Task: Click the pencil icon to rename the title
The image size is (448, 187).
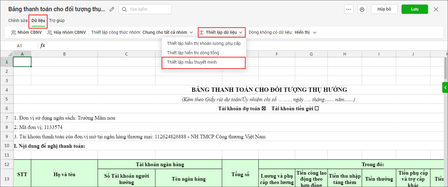Action: 112,9
